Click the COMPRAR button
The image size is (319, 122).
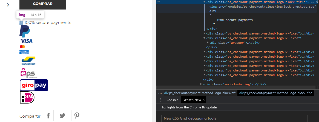43,4
